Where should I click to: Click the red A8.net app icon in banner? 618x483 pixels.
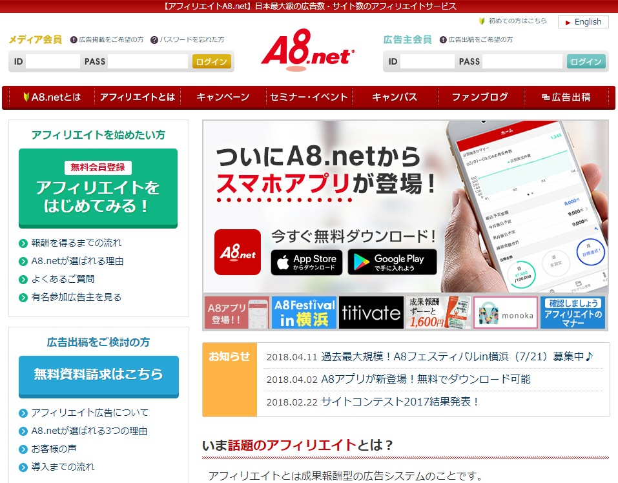(238, 252)
